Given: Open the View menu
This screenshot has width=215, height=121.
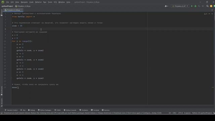Looking at the screenshot, I should click(17, 2).
